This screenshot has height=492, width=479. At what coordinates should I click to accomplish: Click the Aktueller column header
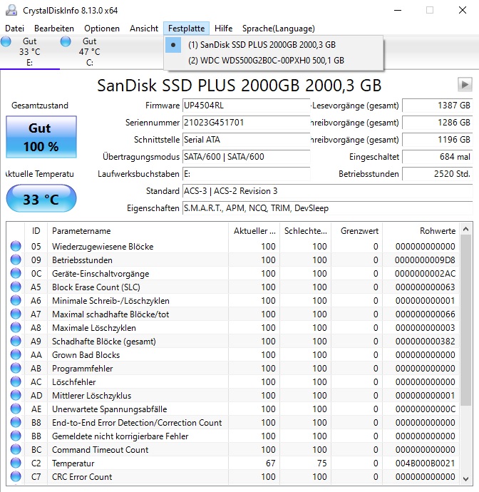tap(254, 231)
